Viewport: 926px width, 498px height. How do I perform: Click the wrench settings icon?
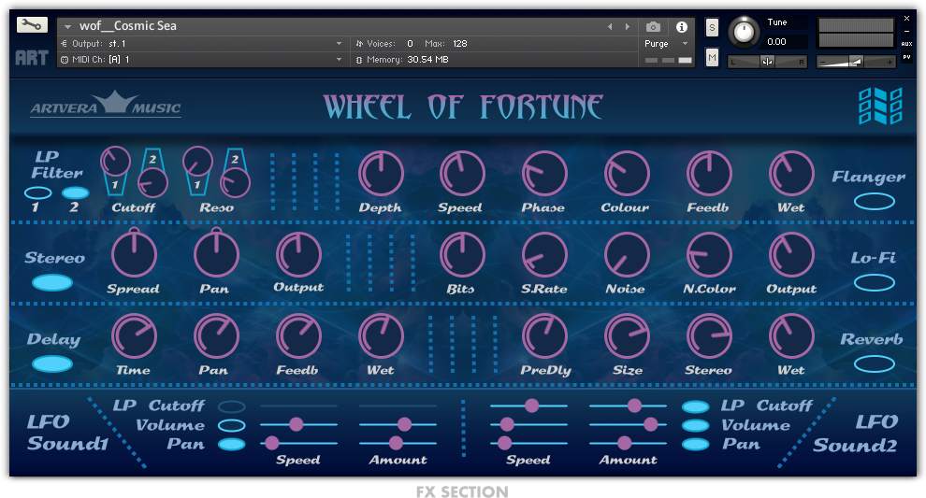click(x=32, y=25)
